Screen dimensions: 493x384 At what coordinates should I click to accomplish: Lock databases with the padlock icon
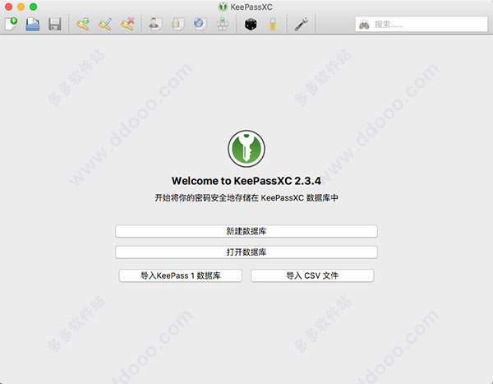(273, 24)
